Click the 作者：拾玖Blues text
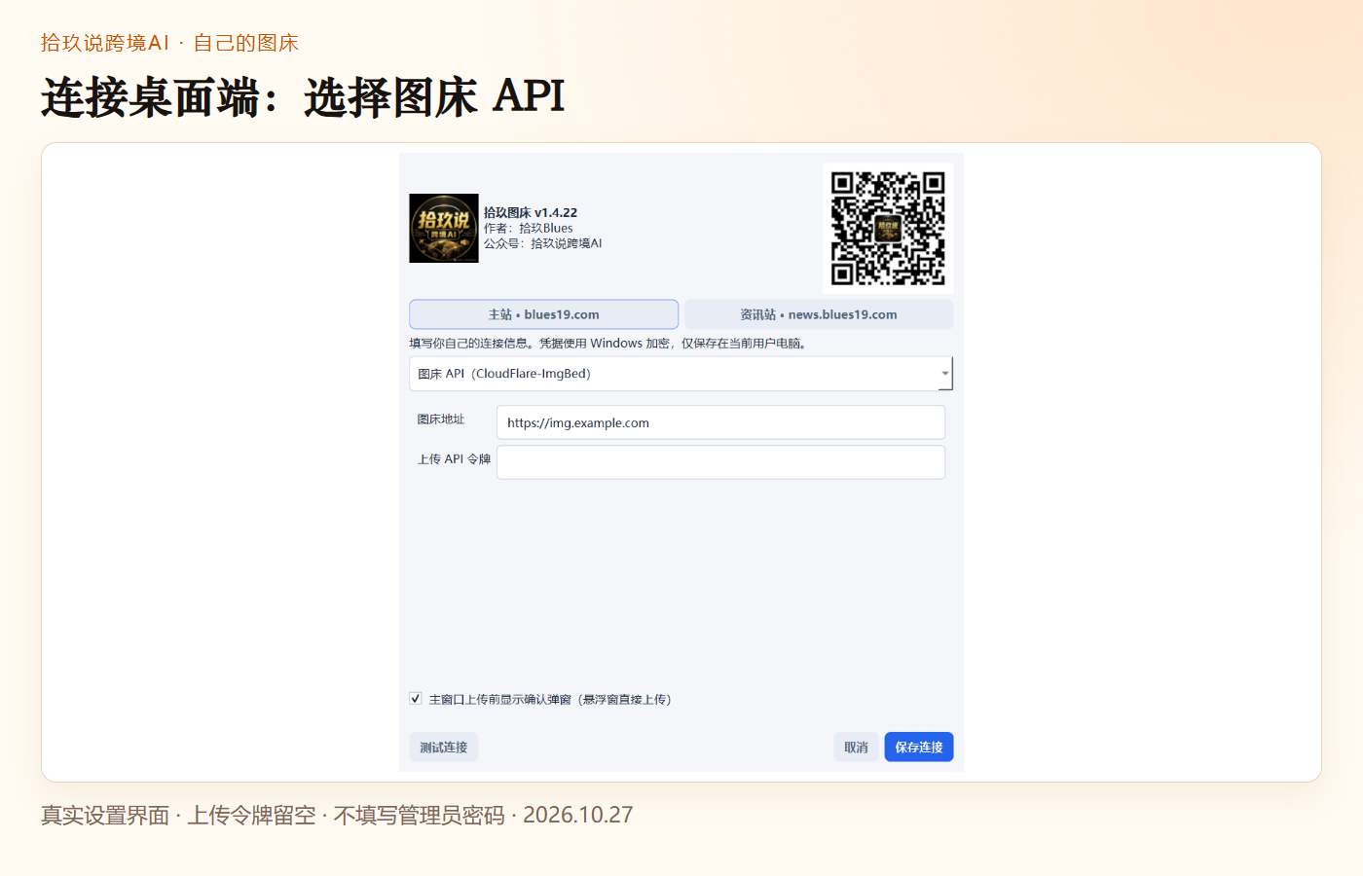 click(x=529, y=228)
